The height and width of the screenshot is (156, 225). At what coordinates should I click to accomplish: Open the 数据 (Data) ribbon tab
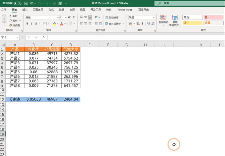click(62, 10)
